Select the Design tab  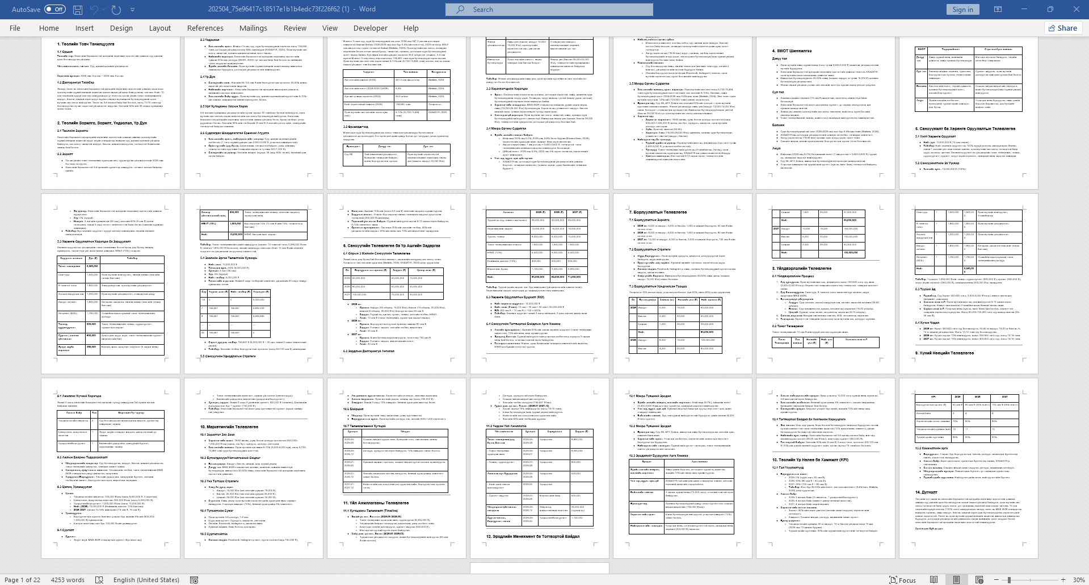pyautogui.click(x=121, y=28)
